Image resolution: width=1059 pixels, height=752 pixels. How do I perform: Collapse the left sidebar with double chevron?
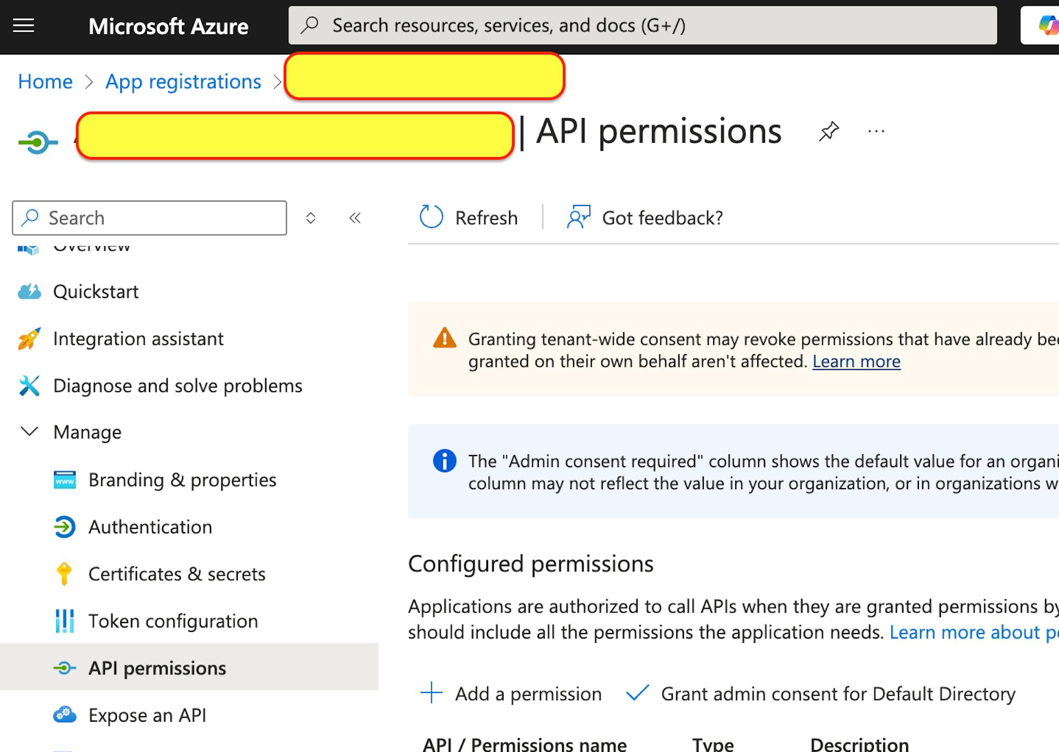click(355, 218)
